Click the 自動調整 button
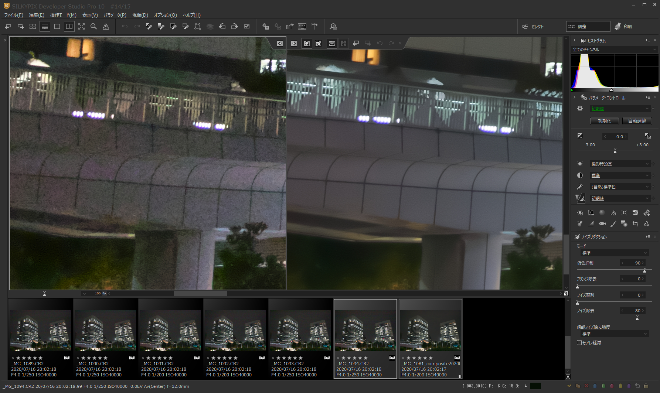 [x=637, y=121]
